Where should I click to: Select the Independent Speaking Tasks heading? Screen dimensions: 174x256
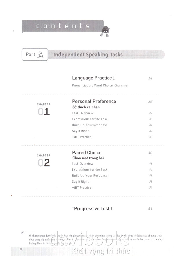pyautogui.click(x=88, y=55)
